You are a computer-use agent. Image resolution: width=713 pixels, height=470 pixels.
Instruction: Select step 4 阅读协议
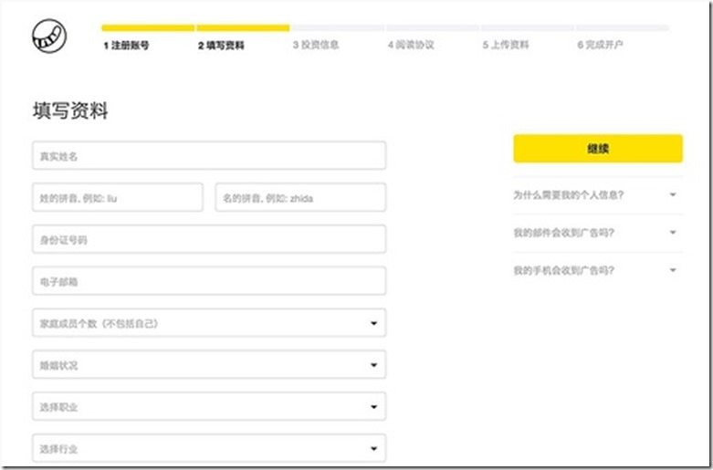coord(411,45)
